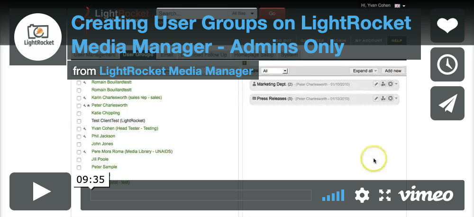Tick checkbox beside Katie Chippling
The width and height of the screenshot is (474, 217).
tap(79, 114)
